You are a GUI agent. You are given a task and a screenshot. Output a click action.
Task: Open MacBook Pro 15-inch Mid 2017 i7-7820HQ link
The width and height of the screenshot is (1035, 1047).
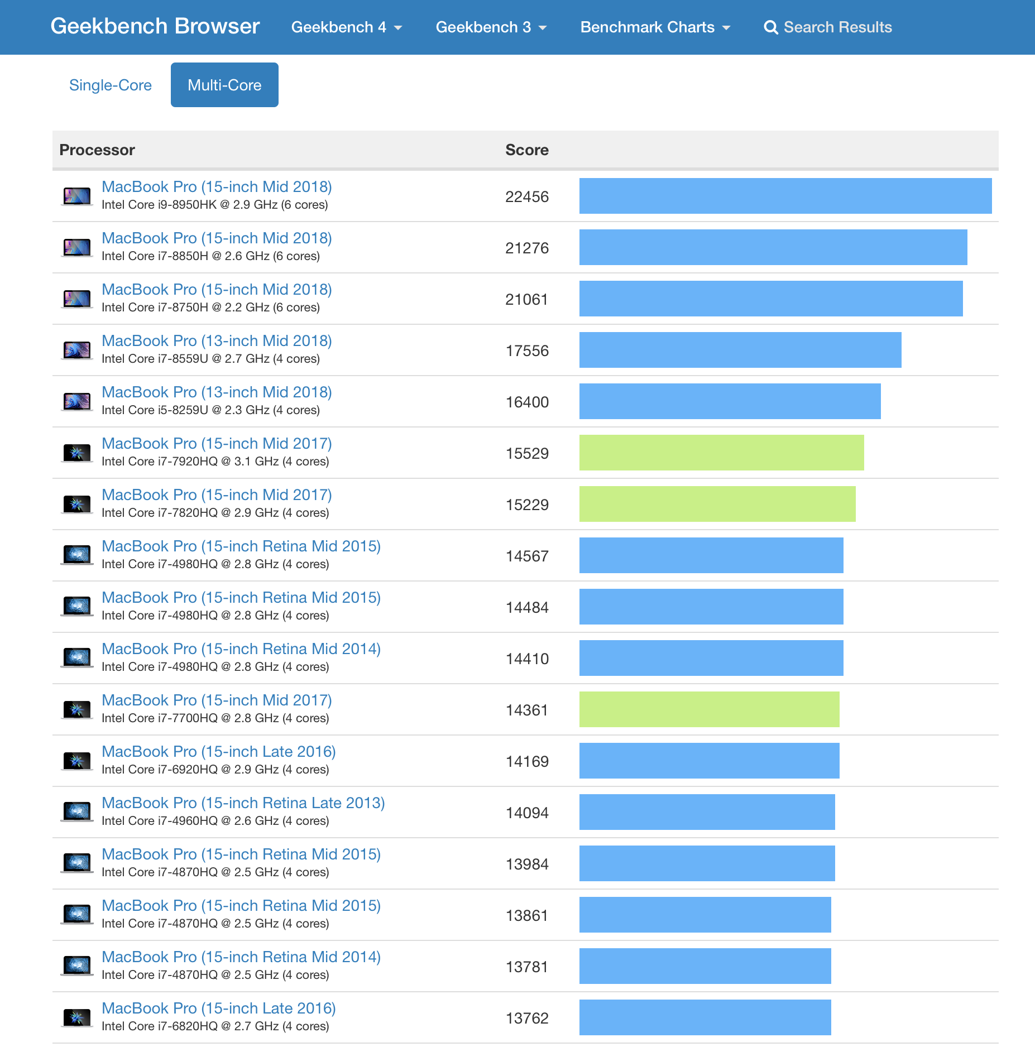217,494
